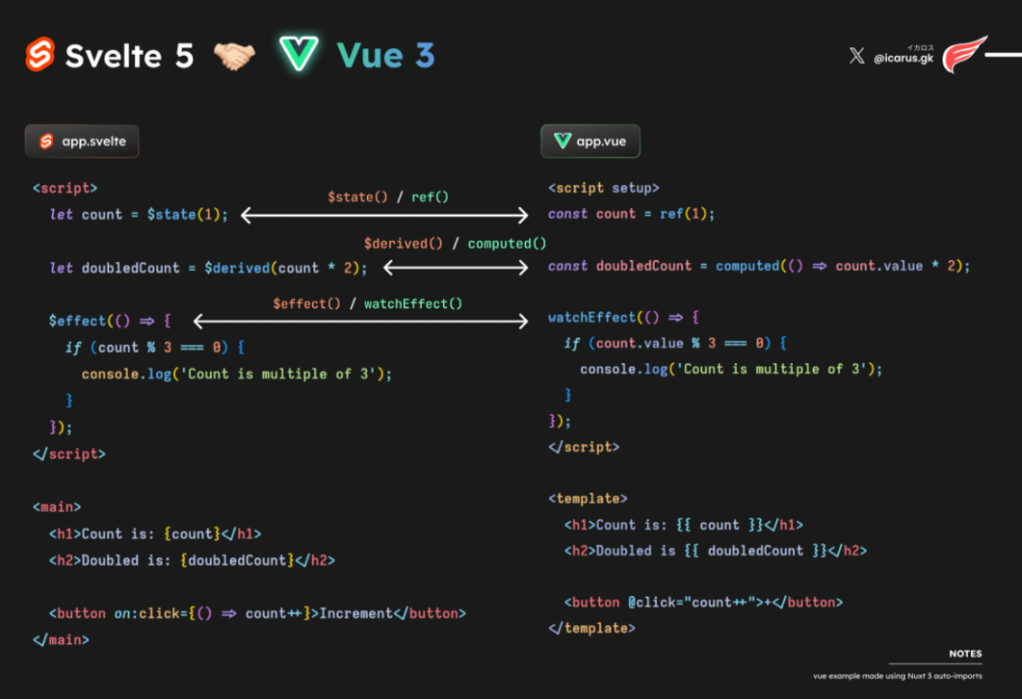Click the X (Twitter) logo beside @icarus.gk

point(856,56)
